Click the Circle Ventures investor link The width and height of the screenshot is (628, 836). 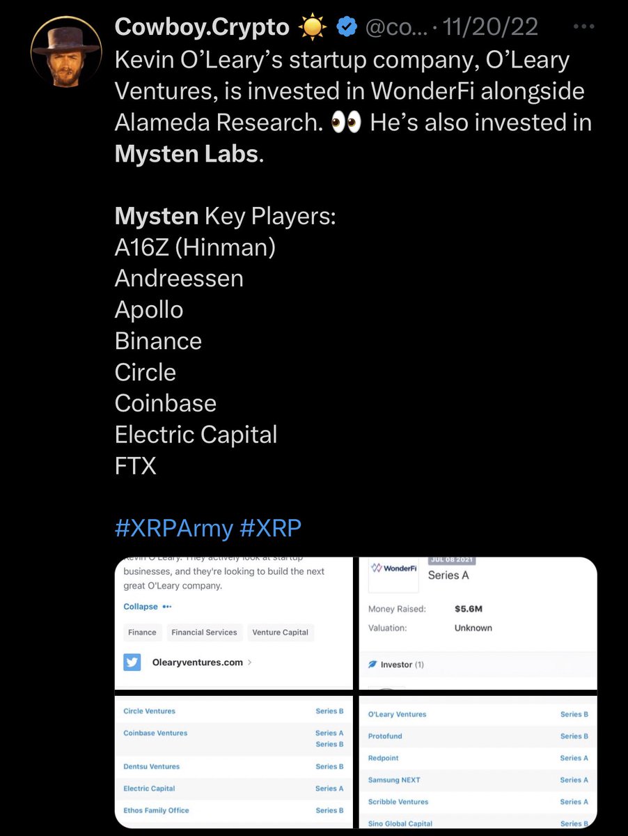[149, 711]
